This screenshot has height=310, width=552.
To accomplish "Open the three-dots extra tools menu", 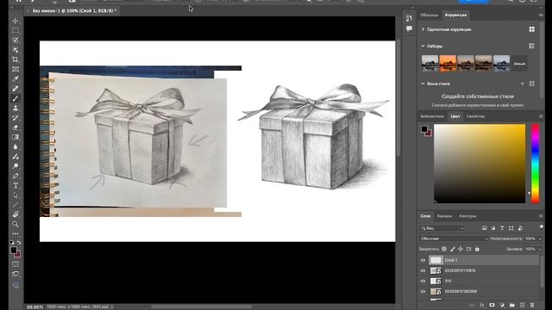I will click(x=16, y=233).
